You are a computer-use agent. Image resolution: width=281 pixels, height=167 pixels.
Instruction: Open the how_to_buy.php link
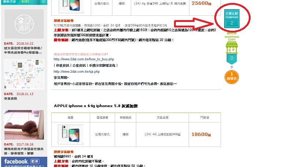[x=84, y=59]
